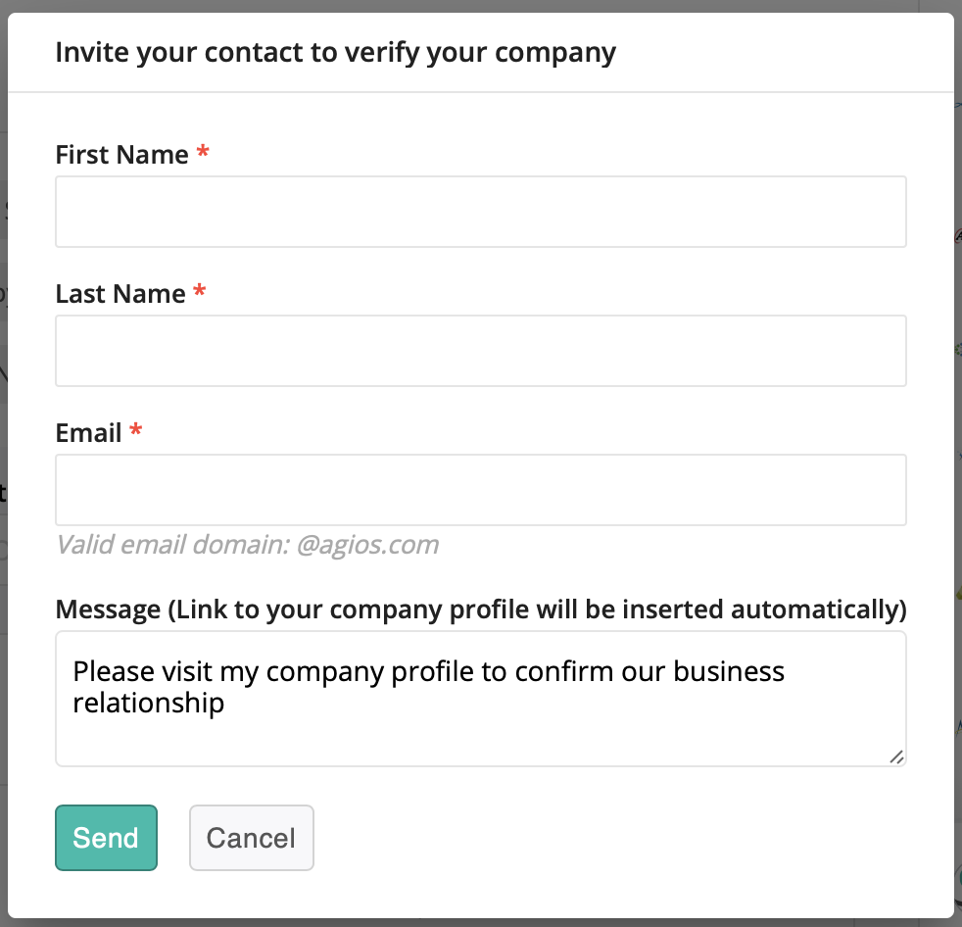Click '@agios.com' in the email hint
Image resolution: width=962 pixels, height=927 pixels.
(x=367, y=545)
